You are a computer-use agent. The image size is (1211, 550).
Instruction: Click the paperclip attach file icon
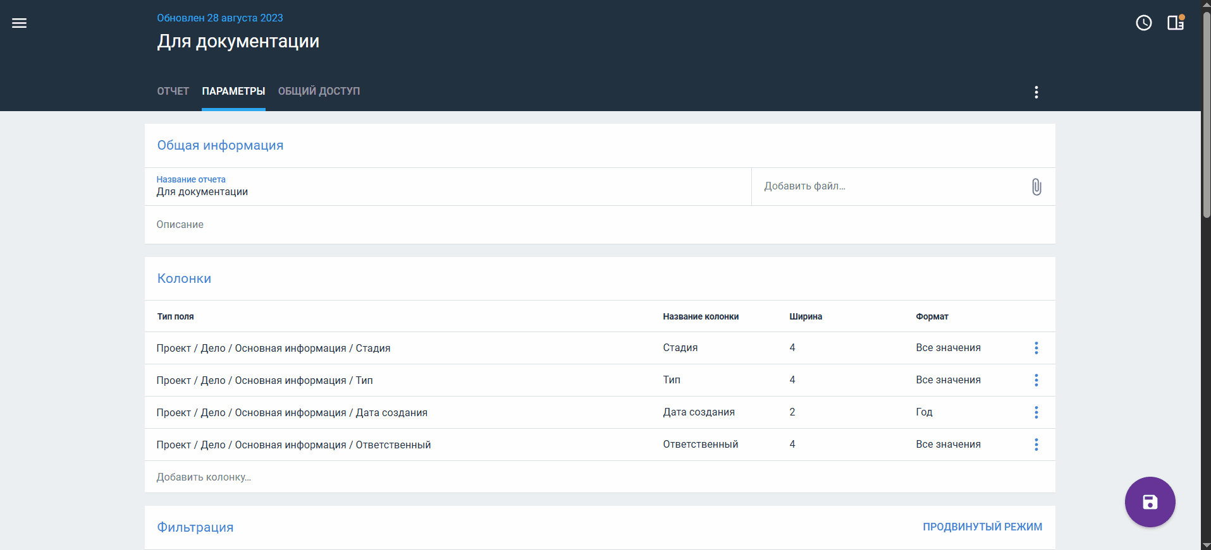(1036, 187)
